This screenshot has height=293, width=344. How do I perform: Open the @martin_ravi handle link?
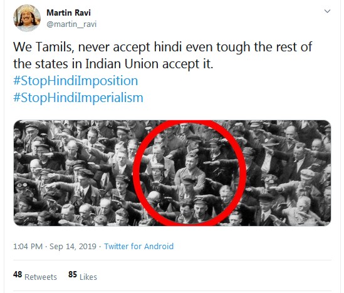71,24
